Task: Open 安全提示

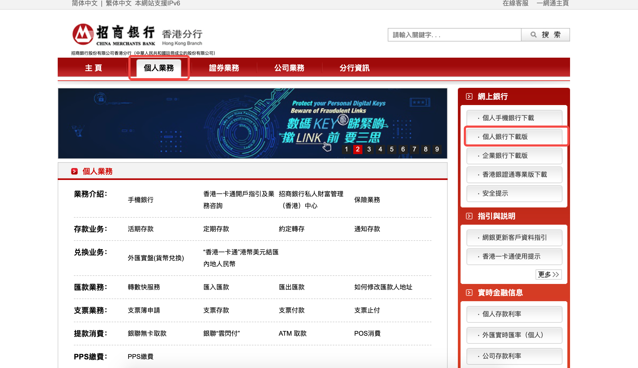Action: (x=514, y=193)
